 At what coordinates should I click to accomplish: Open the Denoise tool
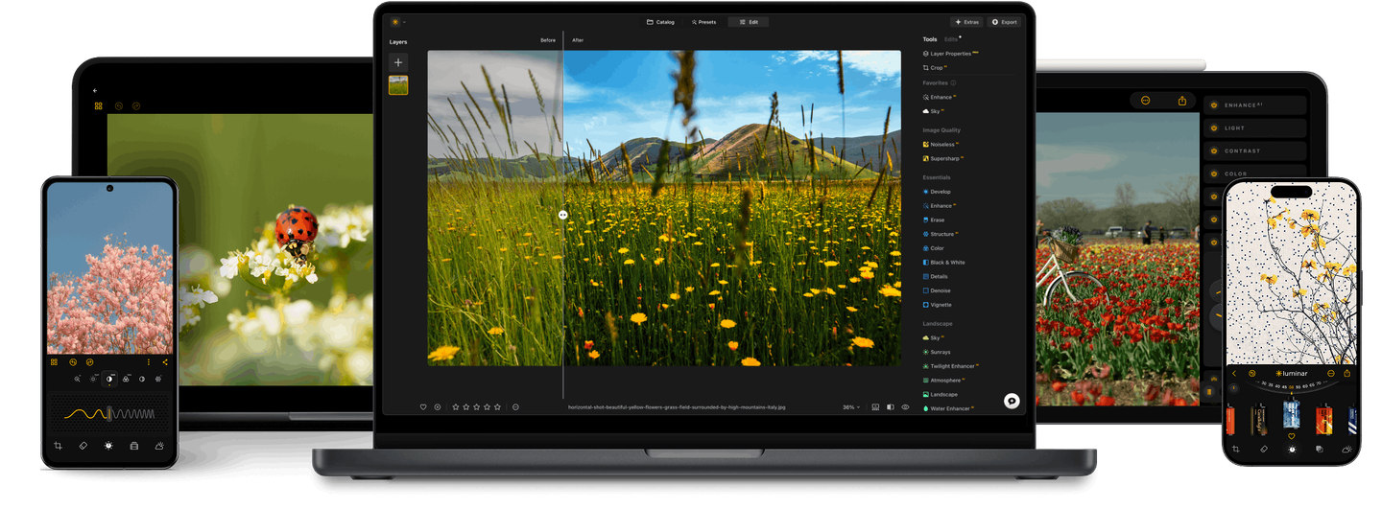(x=937, y=290)
